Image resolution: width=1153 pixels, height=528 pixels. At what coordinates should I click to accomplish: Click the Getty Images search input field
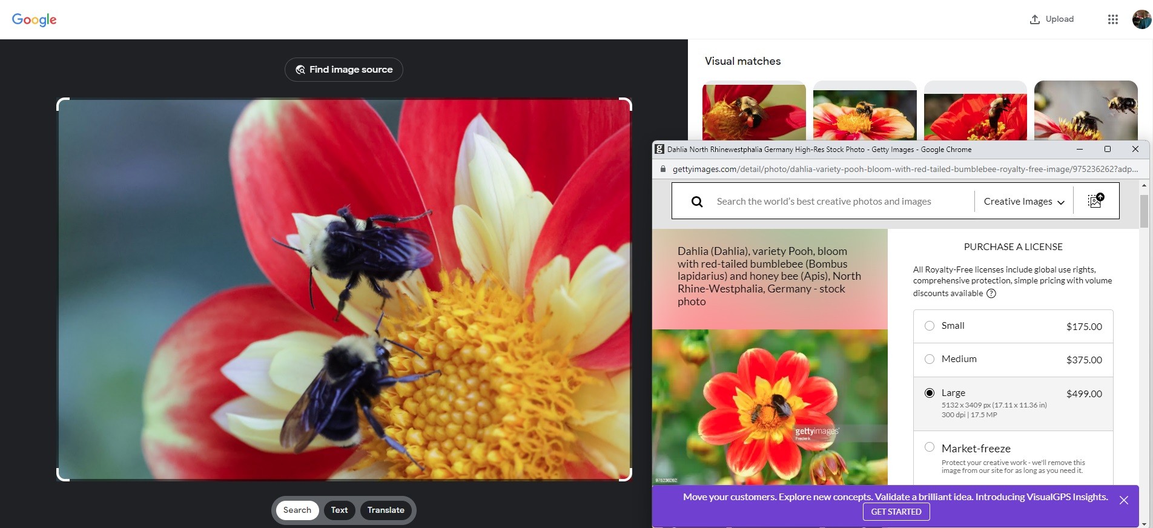(x=842, y=202)
